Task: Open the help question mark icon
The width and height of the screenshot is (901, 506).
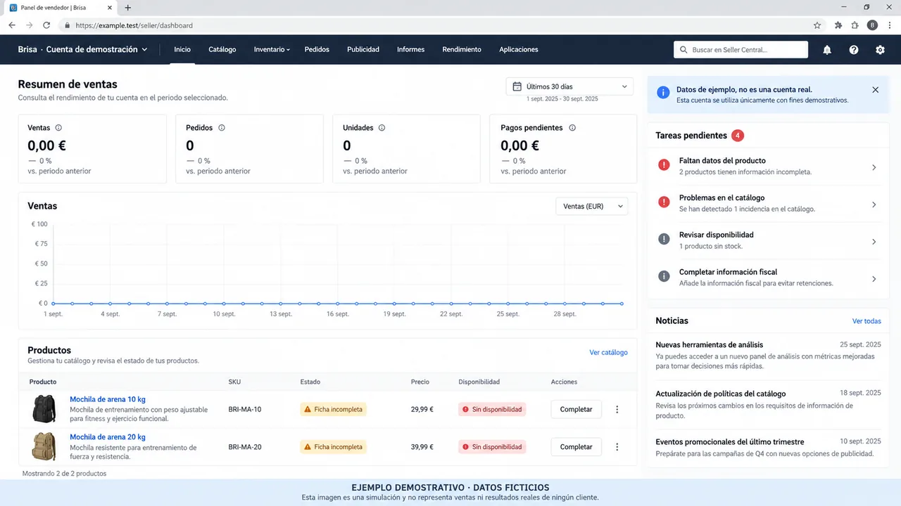Action: click(x=854, y=50)
